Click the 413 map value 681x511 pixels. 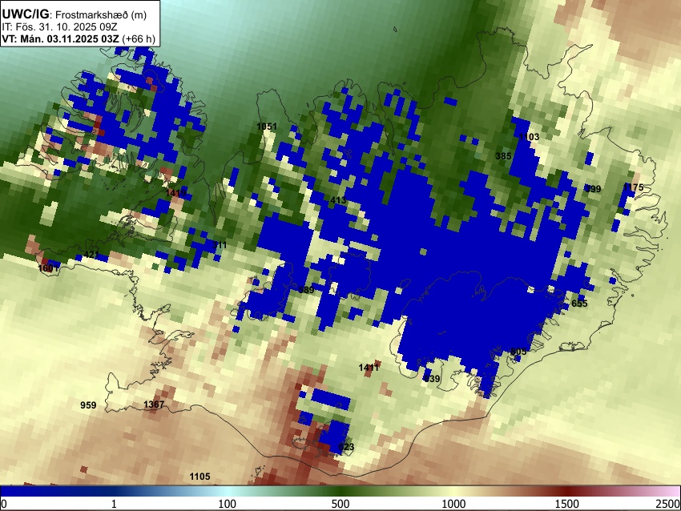point(338,200)
